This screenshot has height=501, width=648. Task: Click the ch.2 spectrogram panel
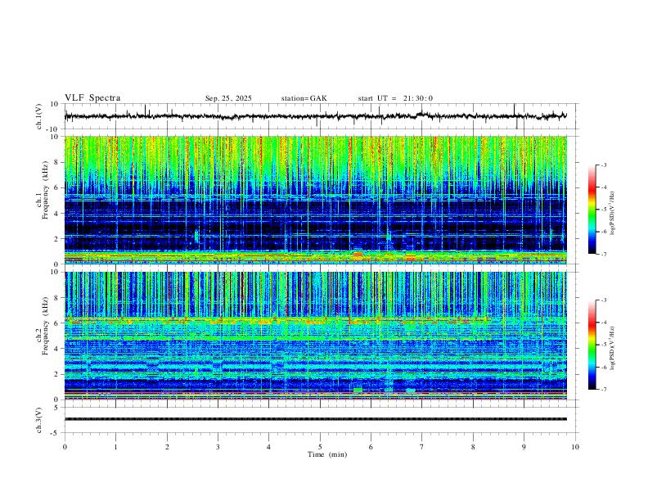316,336
